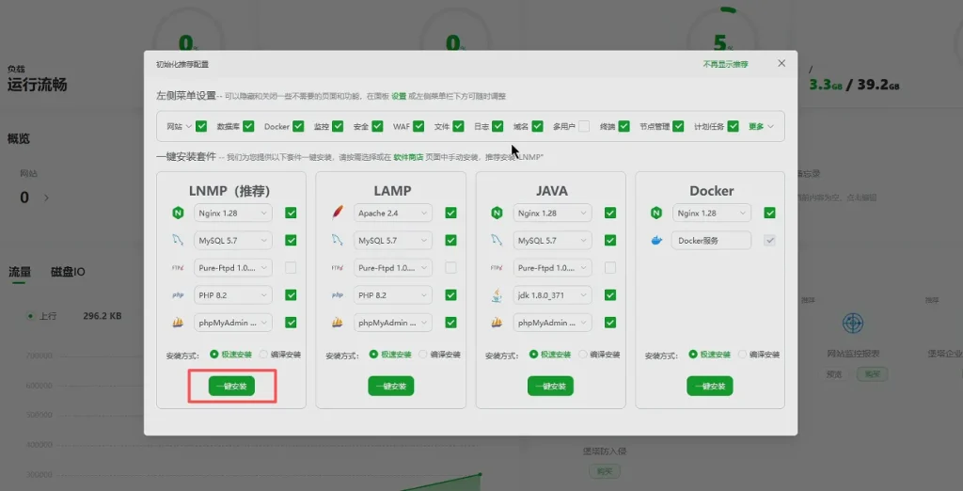This screenshot has height=491, width=963.
Task: Click the phpMyAdmin sailboat icon in LAMP
Action: click(x=337, y=323)
